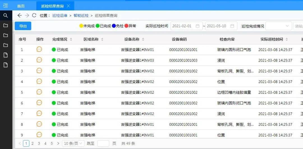303x149 pixels.
Task: Focus the 跳至 page number input
Action: click(x=103, y=143)
